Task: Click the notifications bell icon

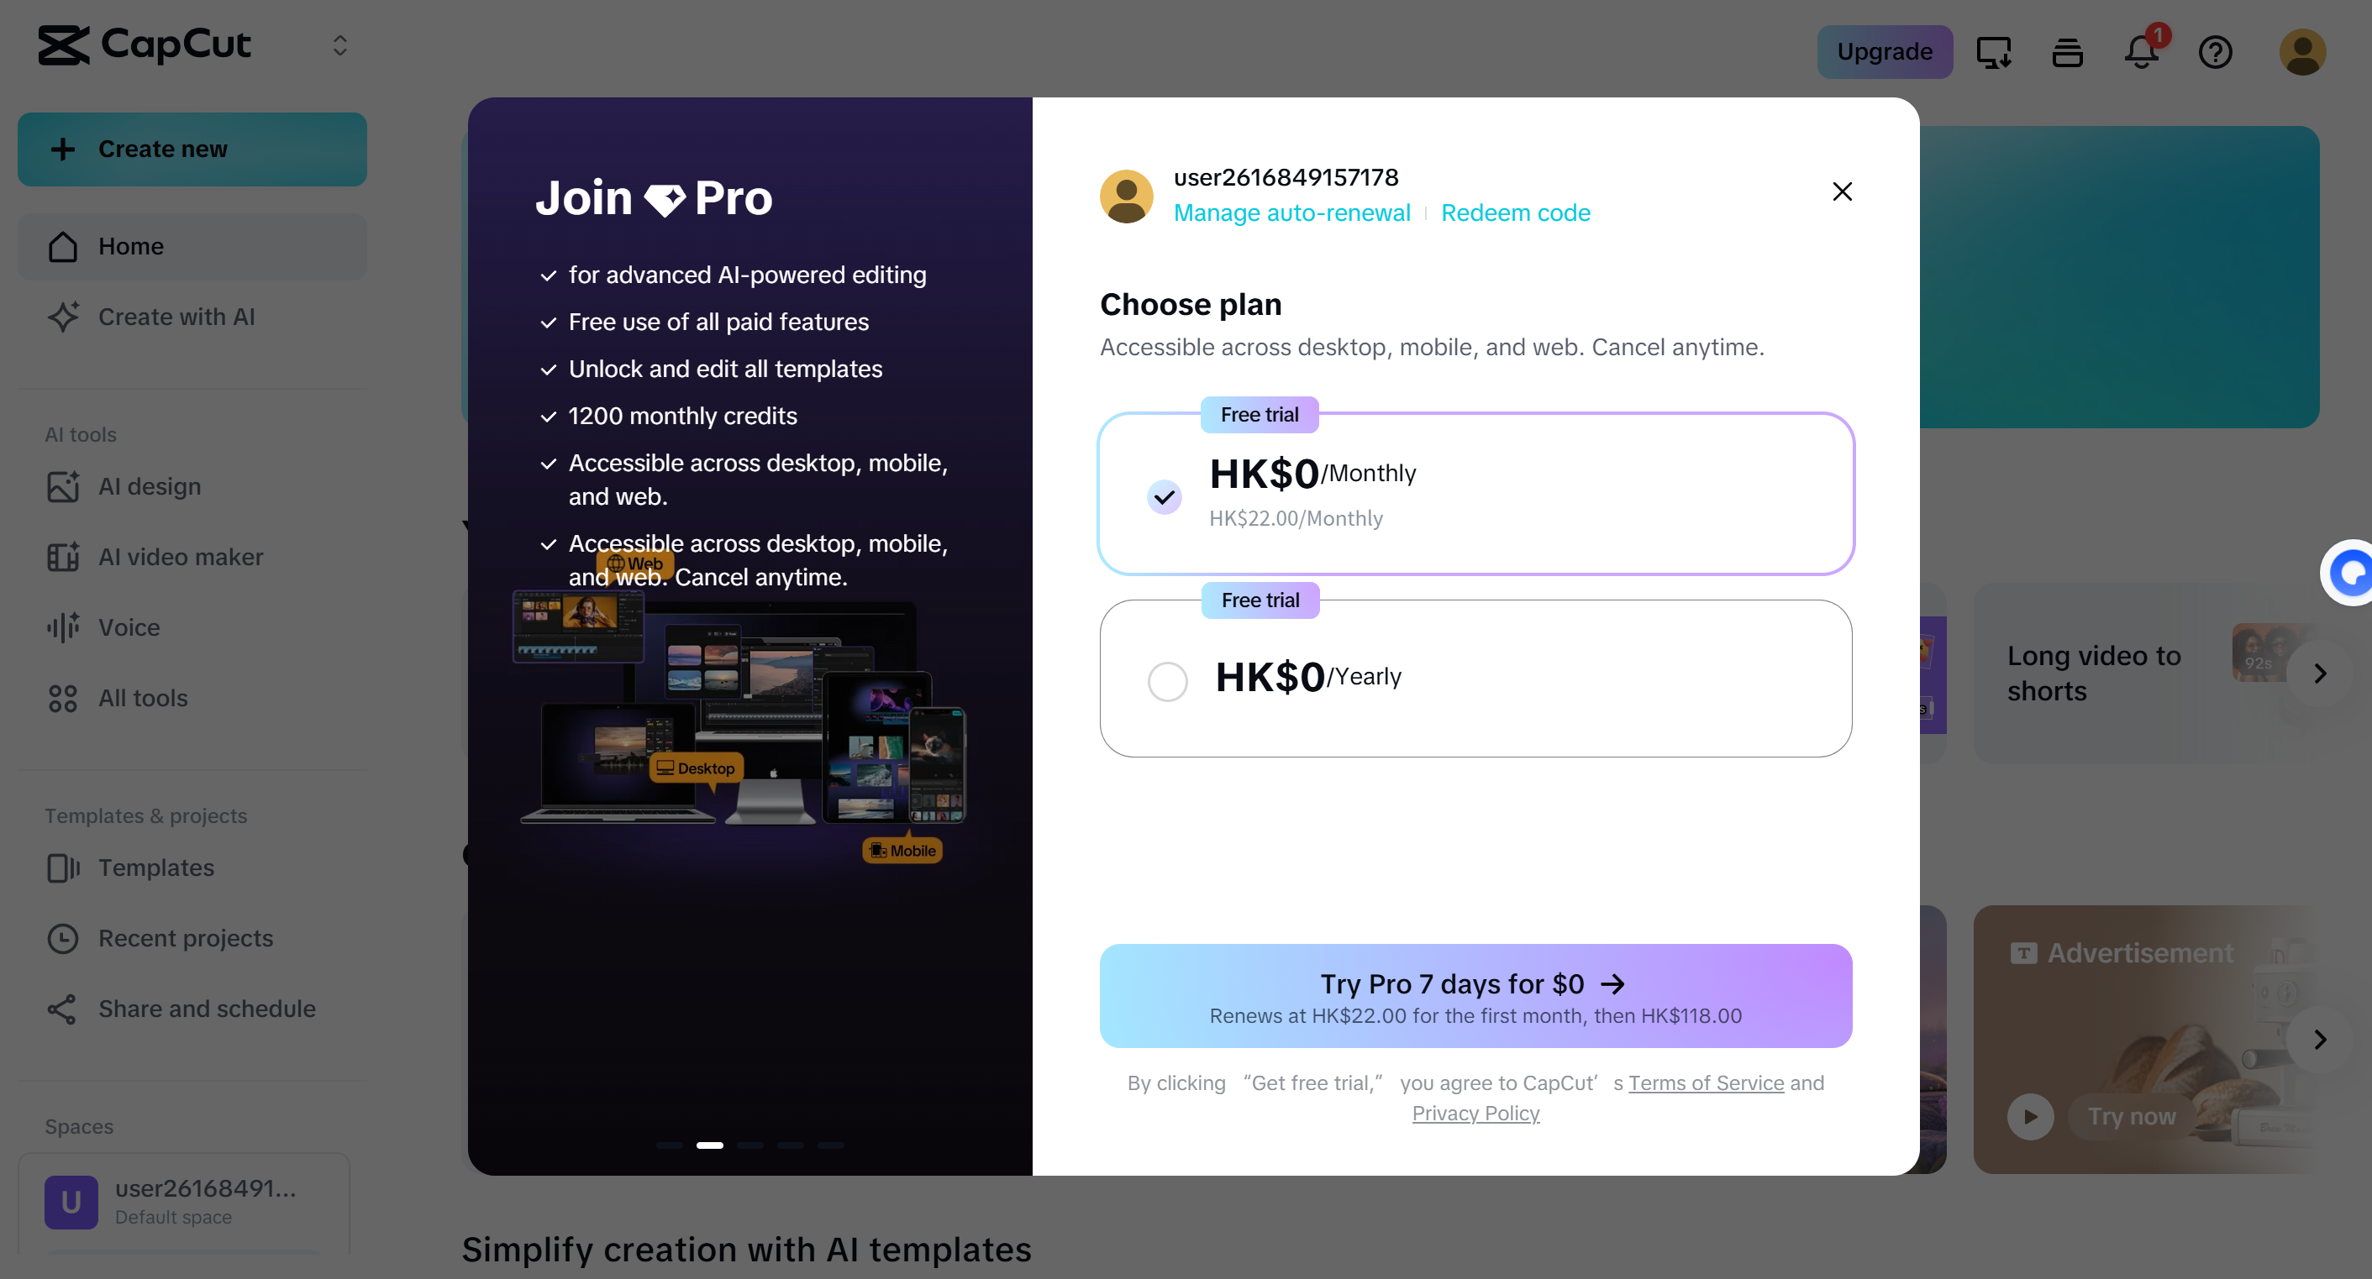Action: point(2141,51)
